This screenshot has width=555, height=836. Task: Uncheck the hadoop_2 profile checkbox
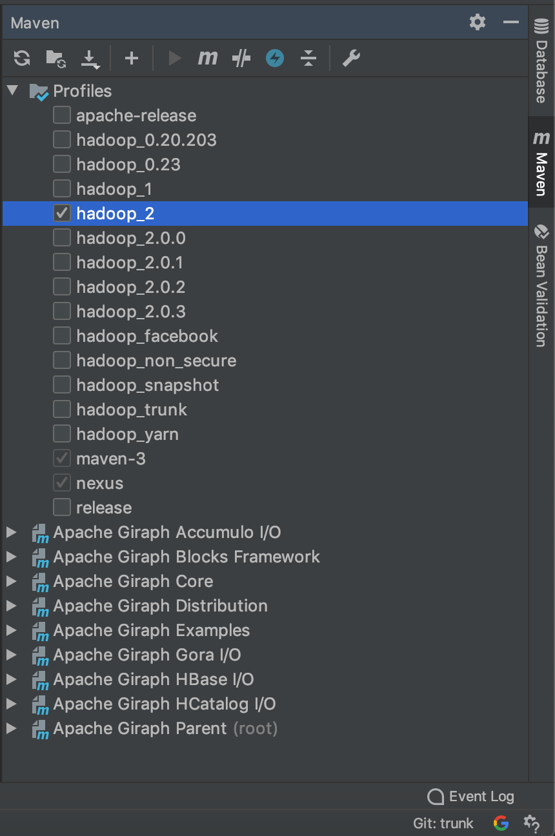click(x=62, y=214)
